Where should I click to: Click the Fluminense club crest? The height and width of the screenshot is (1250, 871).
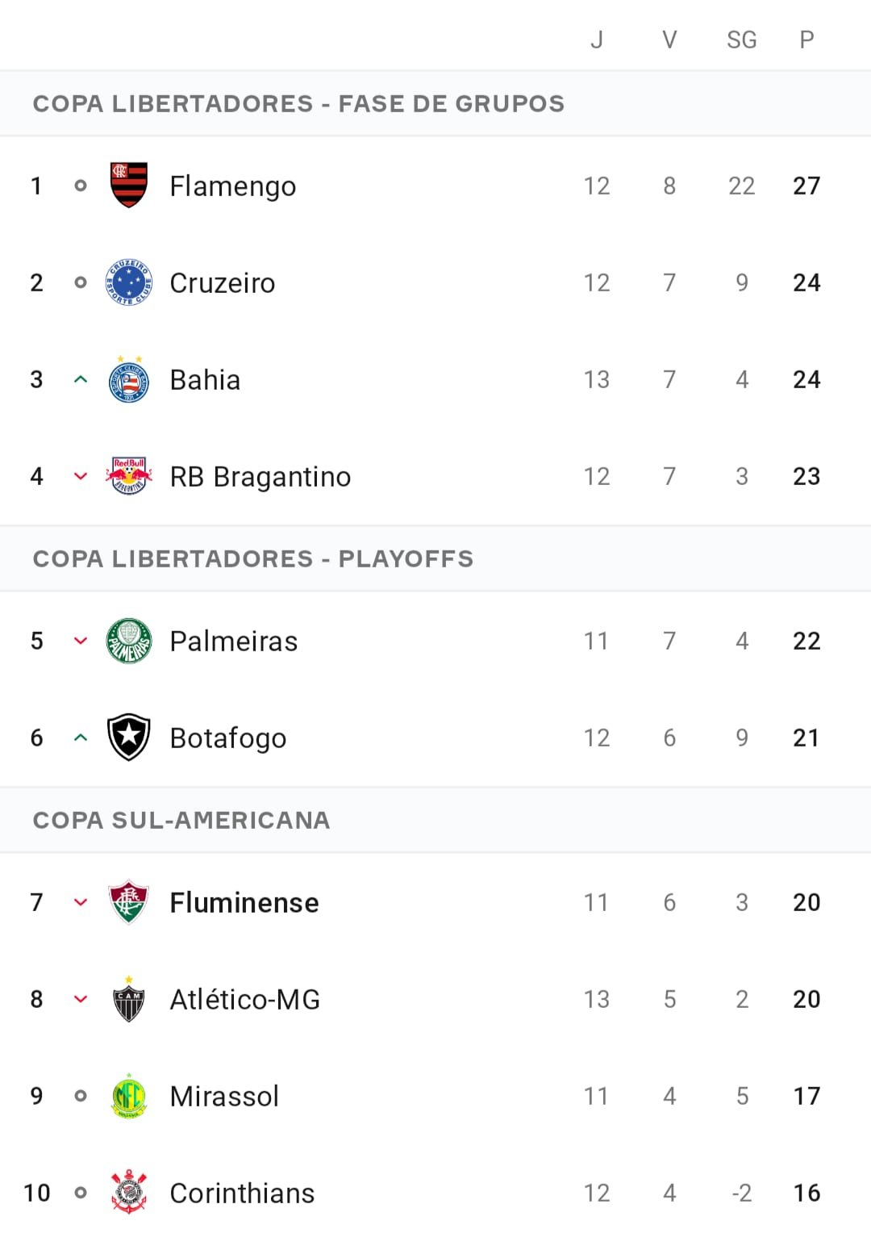coord(129,902)
